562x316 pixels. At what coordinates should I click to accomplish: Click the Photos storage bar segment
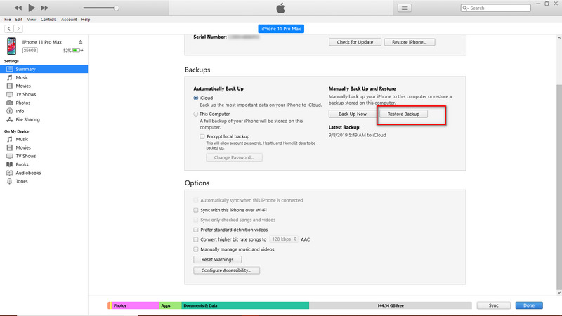(135, 305)
